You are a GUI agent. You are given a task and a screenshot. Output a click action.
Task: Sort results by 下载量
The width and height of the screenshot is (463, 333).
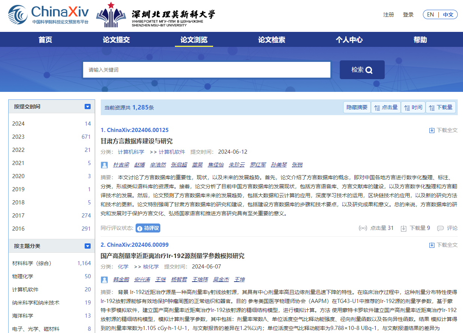441,107
